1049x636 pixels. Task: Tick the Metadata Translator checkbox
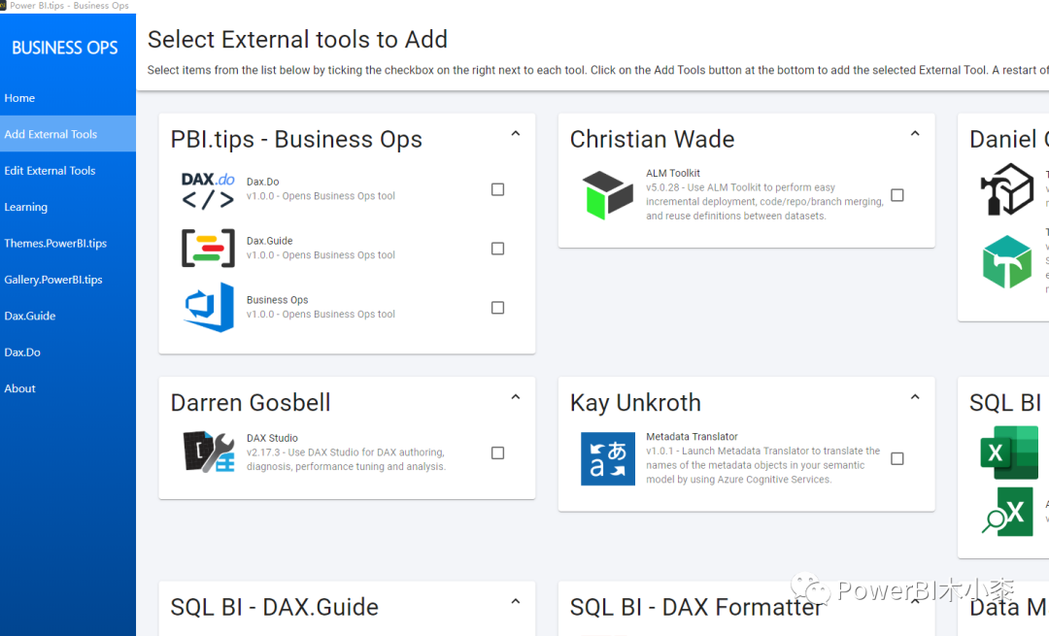coord(897,458)
